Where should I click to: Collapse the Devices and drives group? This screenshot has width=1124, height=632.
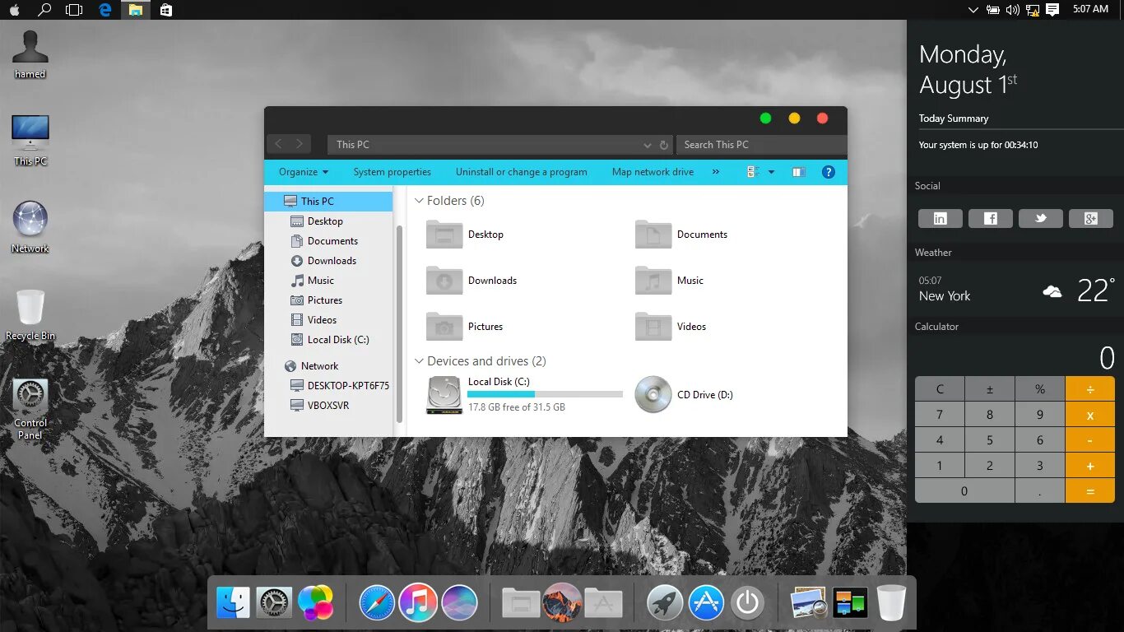(420, 361)
